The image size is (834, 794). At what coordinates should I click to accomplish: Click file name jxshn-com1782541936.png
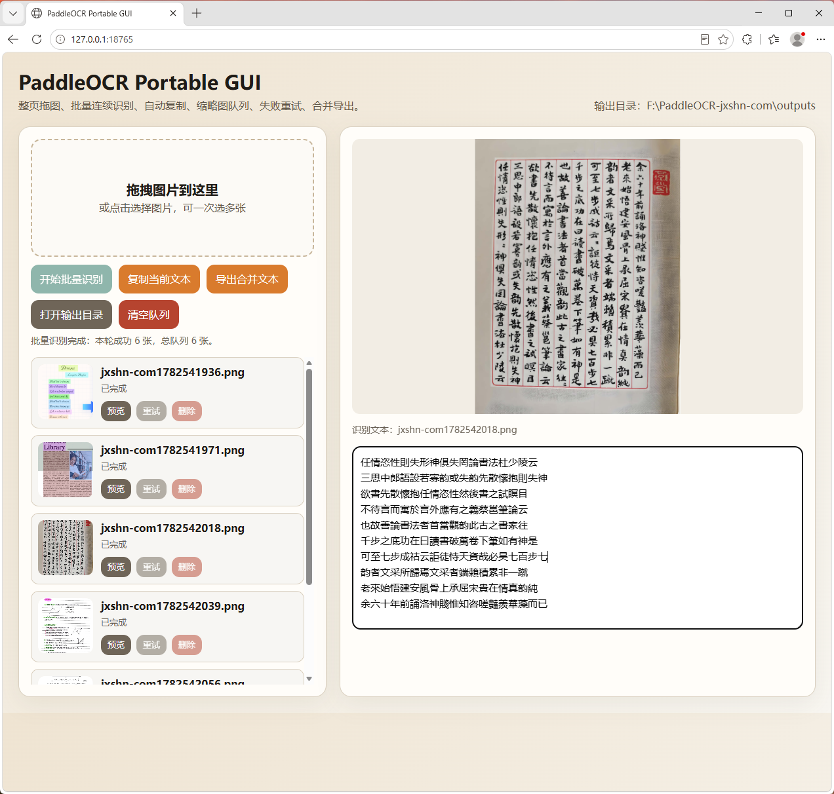172,372
